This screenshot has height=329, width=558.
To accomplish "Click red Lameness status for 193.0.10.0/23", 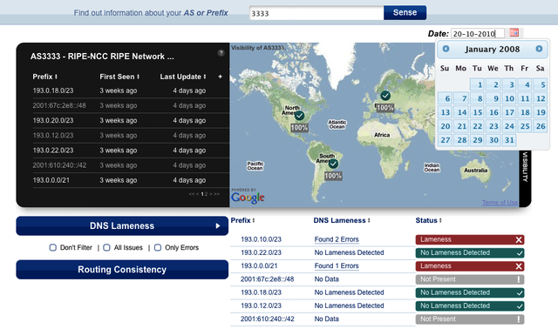I will (470, 240).
